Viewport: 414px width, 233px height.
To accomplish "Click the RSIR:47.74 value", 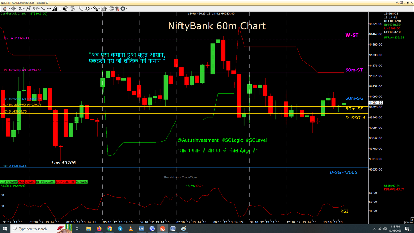I will click(x=393, y=186).
